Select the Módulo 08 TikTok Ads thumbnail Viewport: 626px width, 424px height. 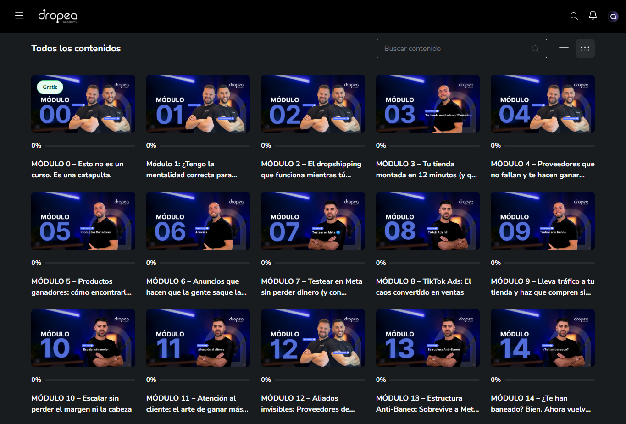point(427,221)
